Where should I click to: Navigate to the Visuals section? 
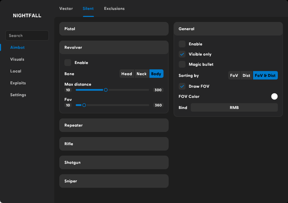tap(17, 59)
